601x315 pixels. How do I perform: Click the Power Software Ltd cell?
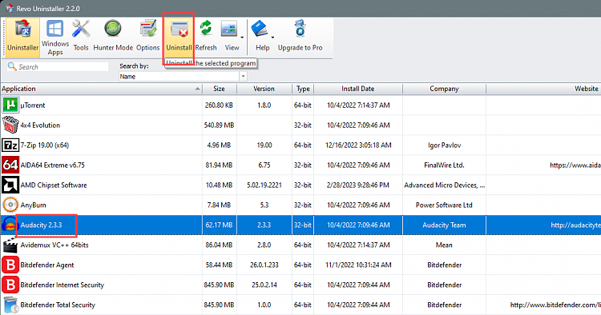pyautogui.click(x=444, y=205)
